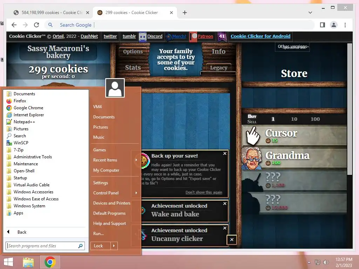Open Chrome three-dot menu

click(x=345, y=25)
